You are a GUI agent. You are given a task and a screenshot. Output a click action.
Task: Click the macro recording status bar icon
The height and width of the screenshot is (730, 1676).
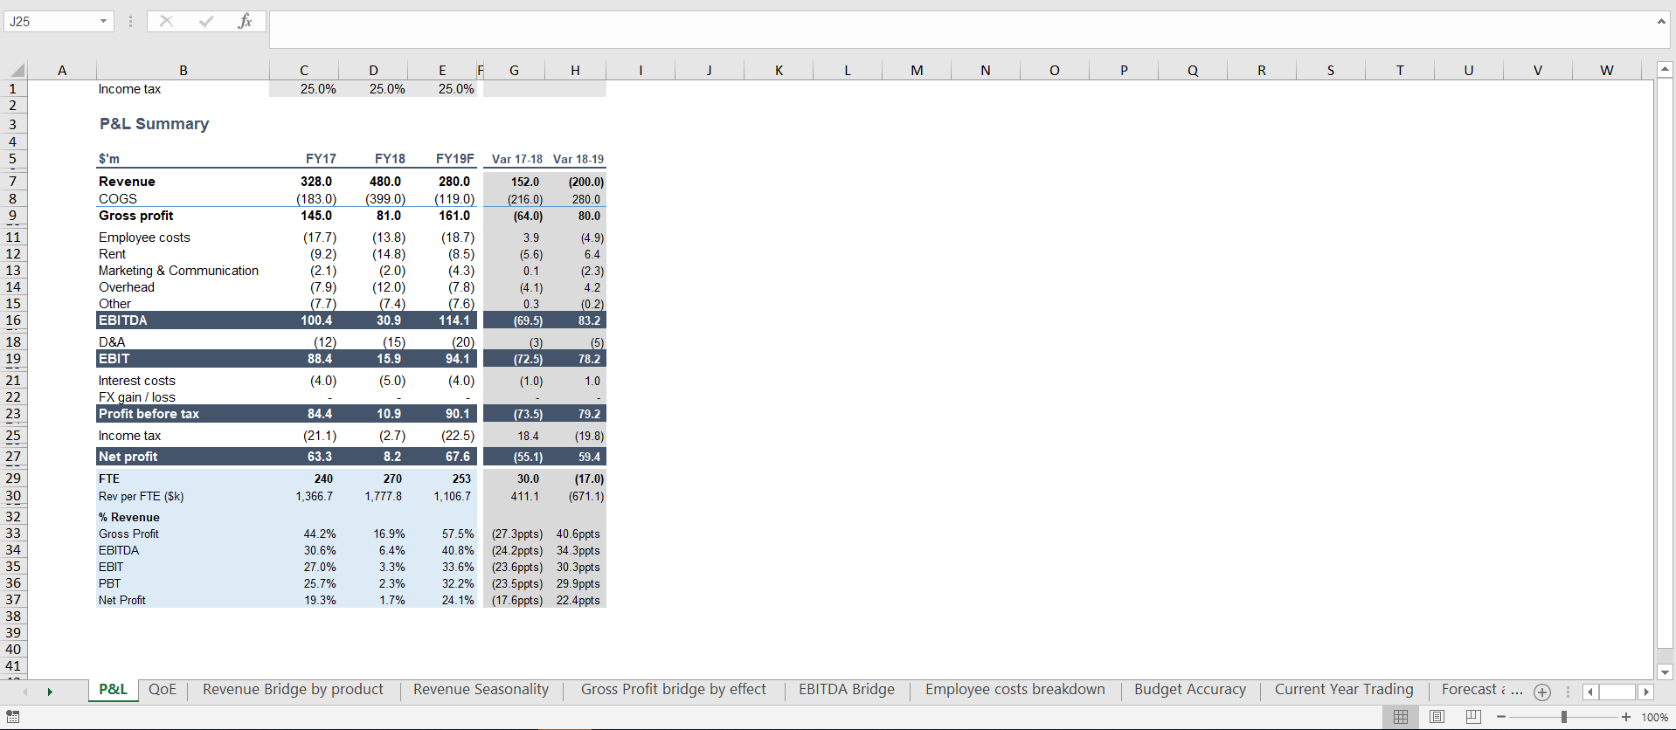pyautogui.click(x=13, y=717)
